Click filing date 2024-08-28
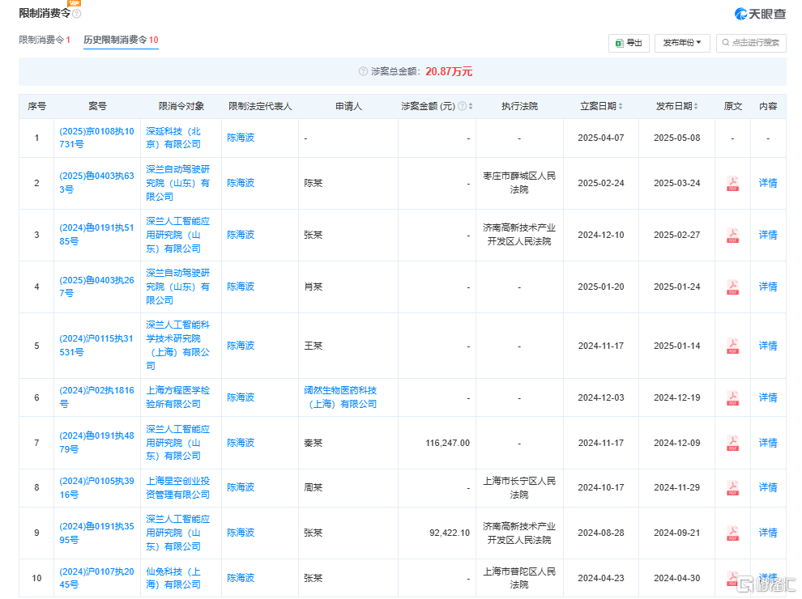The image size is (802, 599). tap(601, 533)
